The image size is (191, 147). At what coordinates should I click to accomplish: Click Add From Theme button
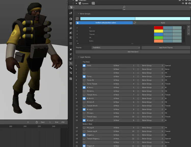(166, 48)
